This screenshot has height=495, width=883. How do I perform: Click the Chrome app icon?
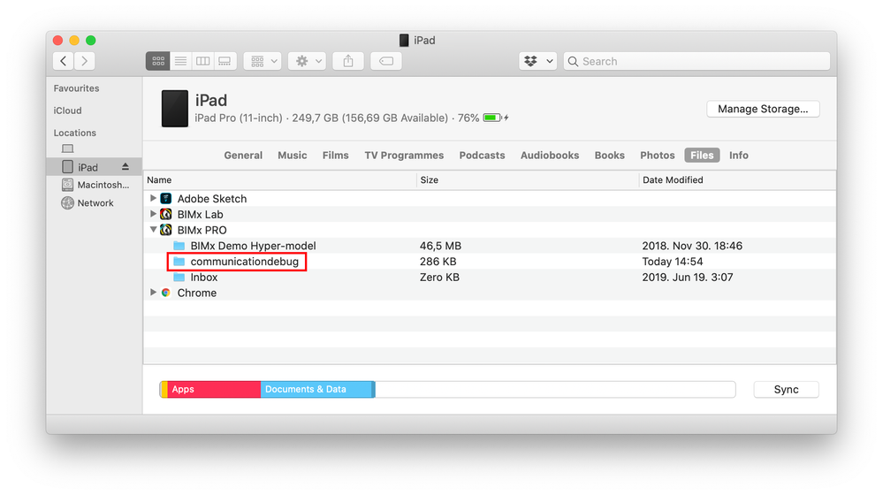pos(165,293)
